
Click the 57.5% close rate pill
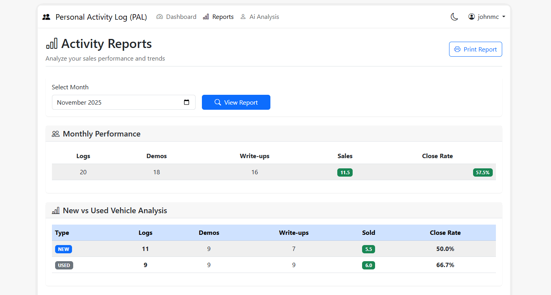coord(483,172)
